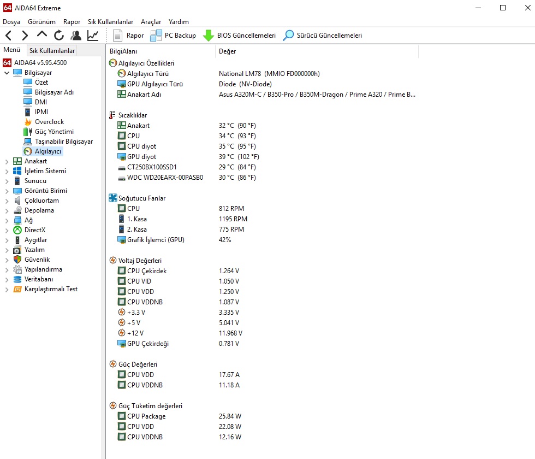Open the Araçlar menu
The width and height of the screenshot is (535, 459).
click(x=151, y=22)
